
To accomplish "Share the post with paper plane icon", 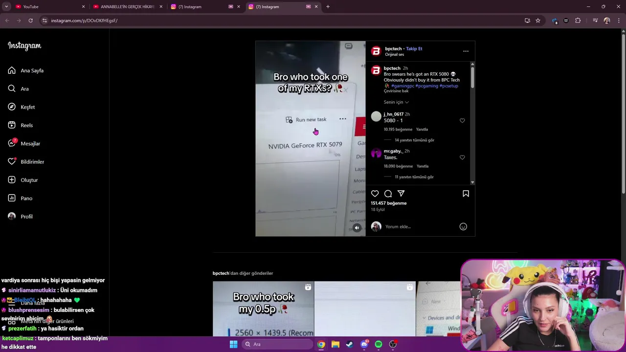I will click(401, 194).
